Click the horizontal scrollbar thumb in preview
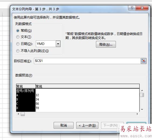The image size is (152, 140). 23,114
